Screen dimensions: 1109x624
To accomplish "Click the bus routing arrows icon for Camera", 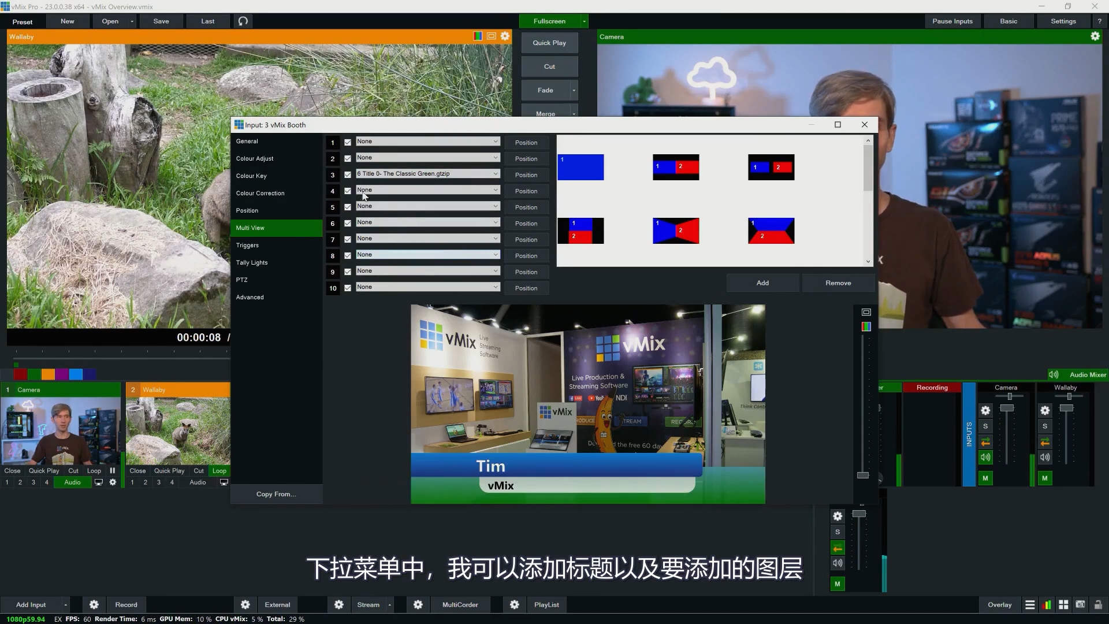I will pyautogui.click(x=986, y=441).
